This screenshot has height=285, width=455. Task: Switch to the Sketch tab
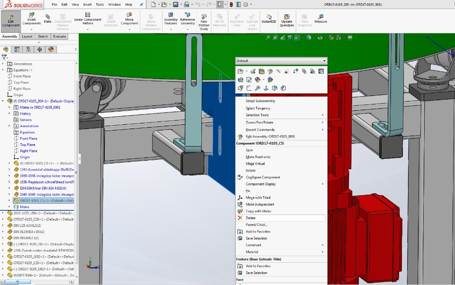coord(43,36)
